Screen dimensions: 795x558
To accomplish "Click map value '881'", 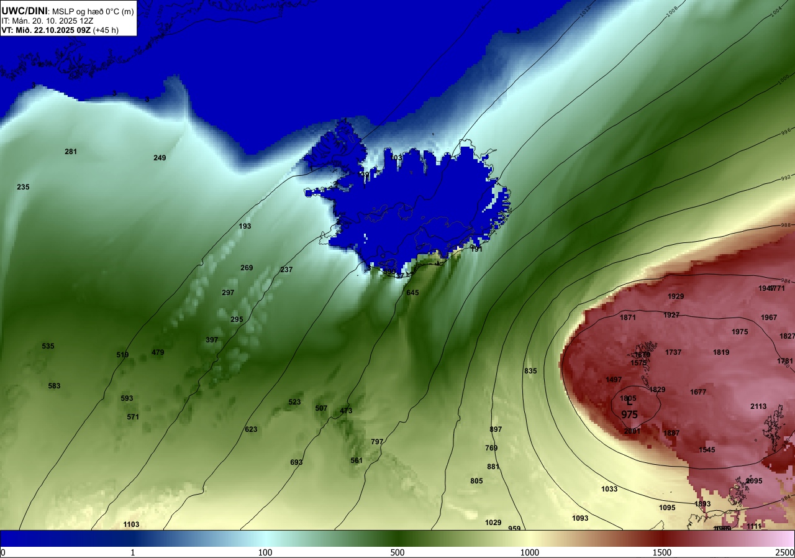I will (x=493, y=467).
